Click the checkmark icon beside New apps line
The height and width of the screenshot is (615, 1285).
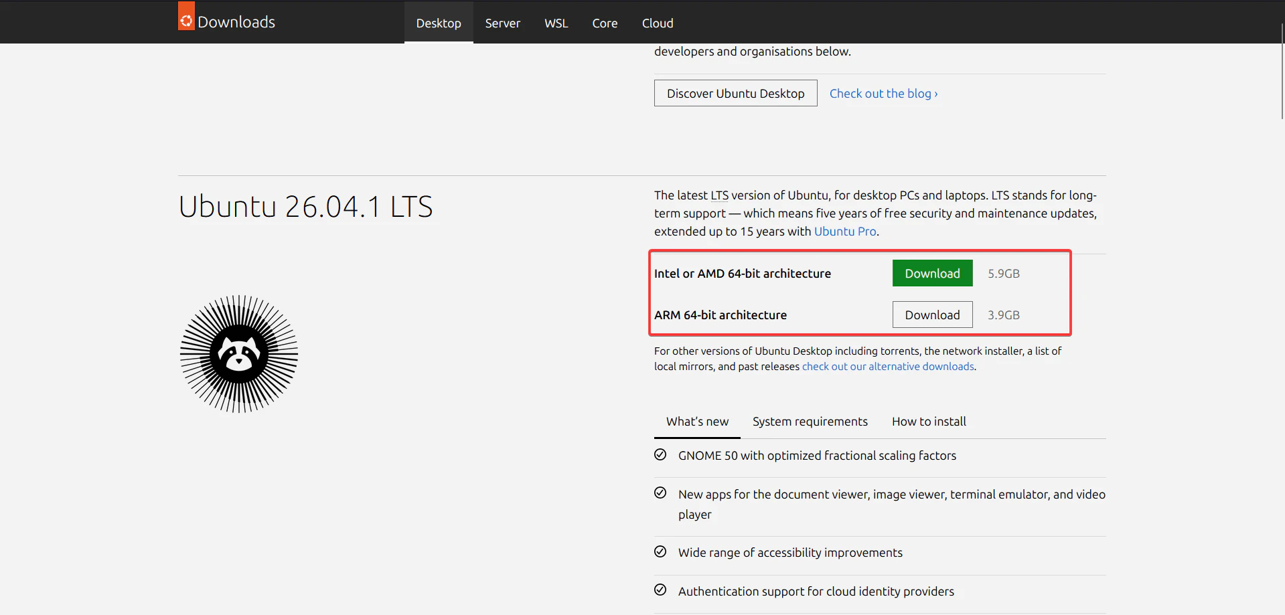coord(660,493)
